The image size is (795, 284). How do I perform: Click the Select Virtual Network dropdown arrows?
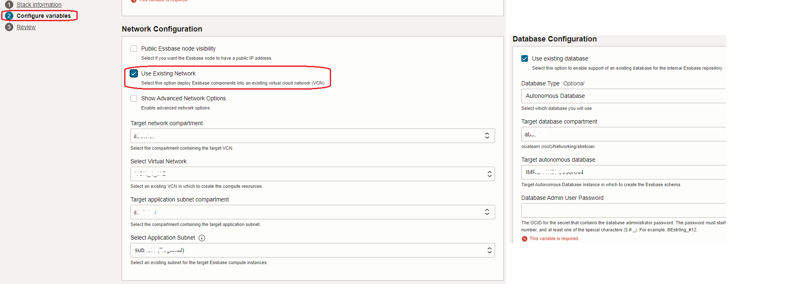tap(489, 174)
